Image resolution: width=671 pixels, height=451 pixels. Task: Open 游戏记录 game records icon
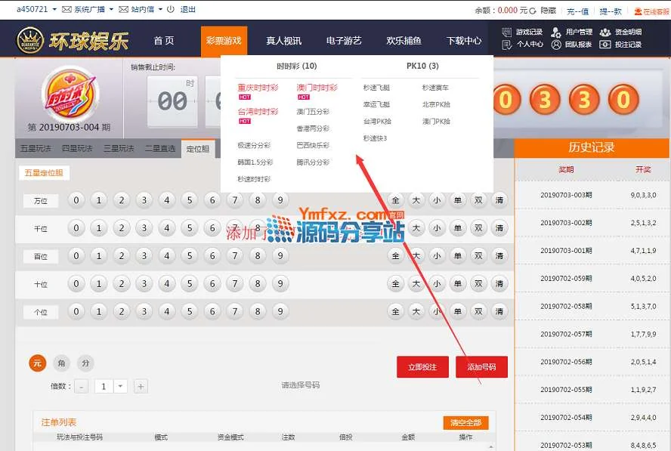[506, 32]
